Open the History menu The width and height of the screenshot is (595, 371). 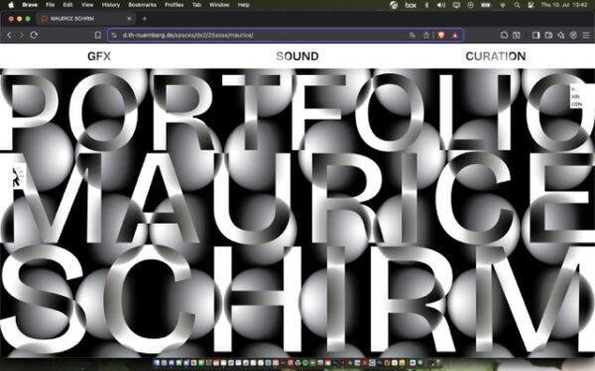[111, 5]
